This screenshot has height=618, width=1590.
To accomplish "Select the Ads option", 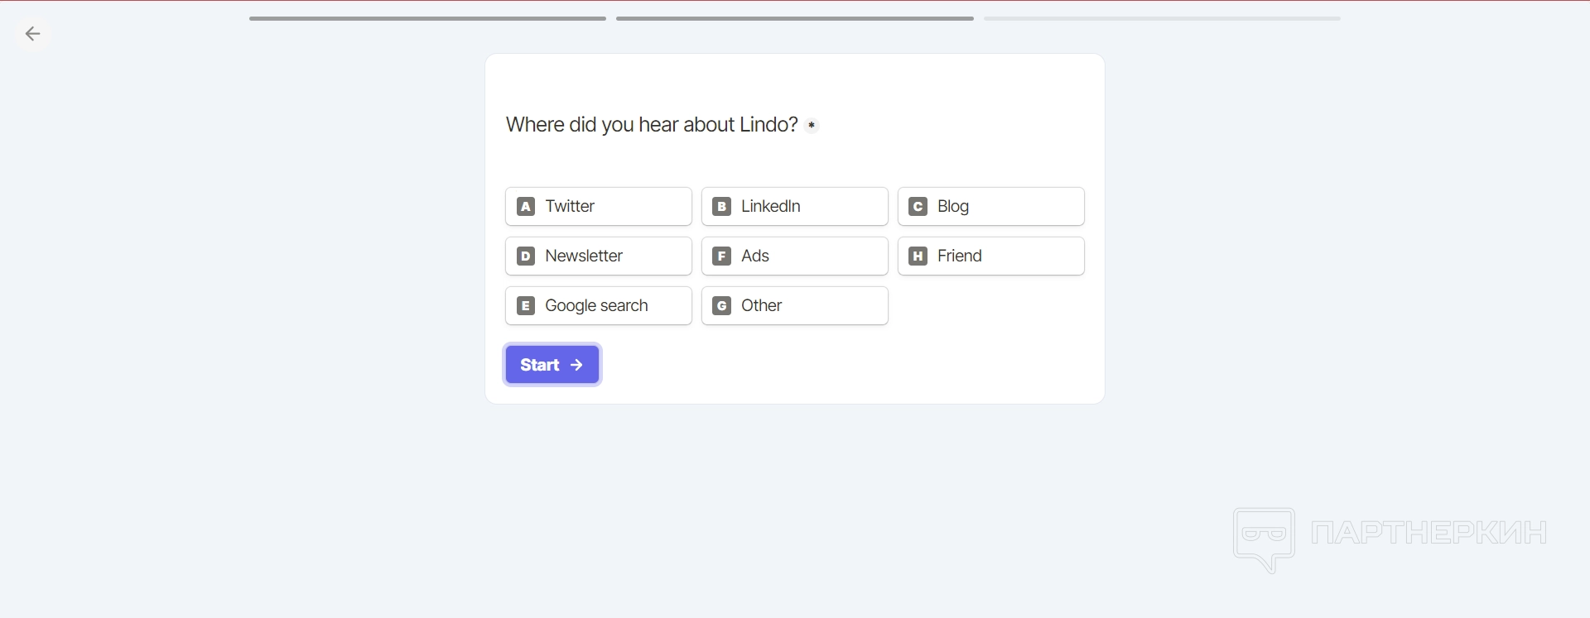I will pyautogui.click(x=794, y=256).
